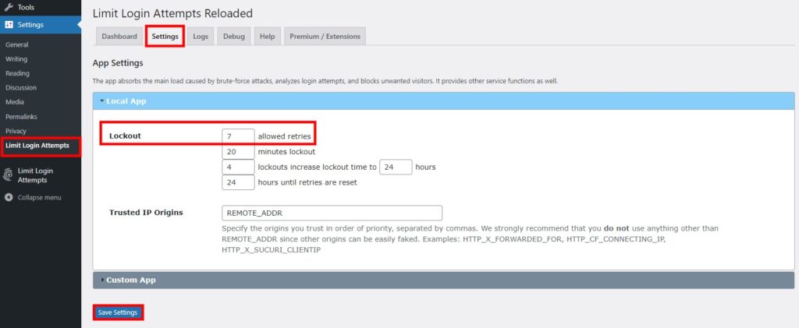Viewport: 799px width, 328px height.
Task: Open Writing settings in sidebar
Action: tap(16, 59)
